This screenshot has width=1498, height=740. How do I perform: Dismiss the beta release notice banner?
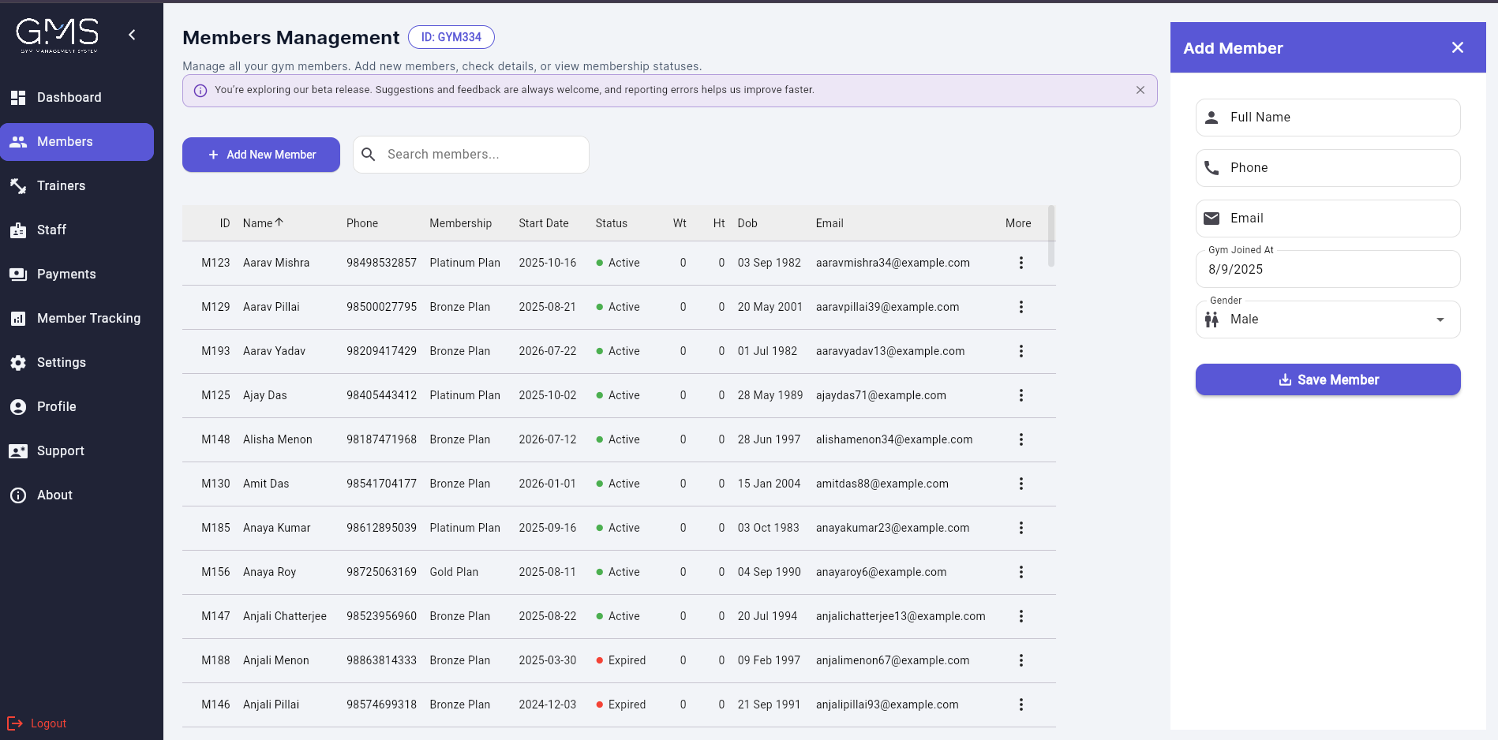click(x=1140, y=90)
